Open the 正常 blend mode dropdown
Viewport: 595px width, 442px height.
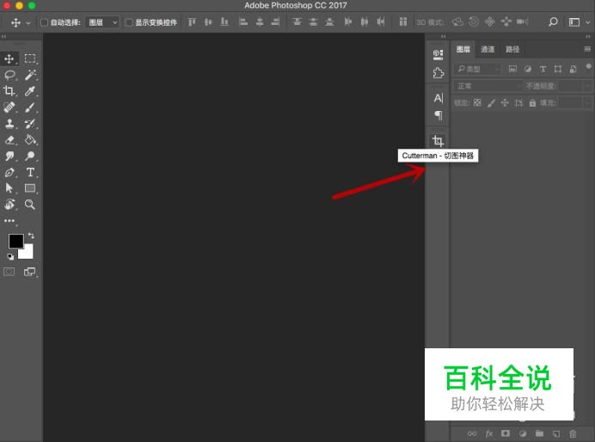coord(488,86)
